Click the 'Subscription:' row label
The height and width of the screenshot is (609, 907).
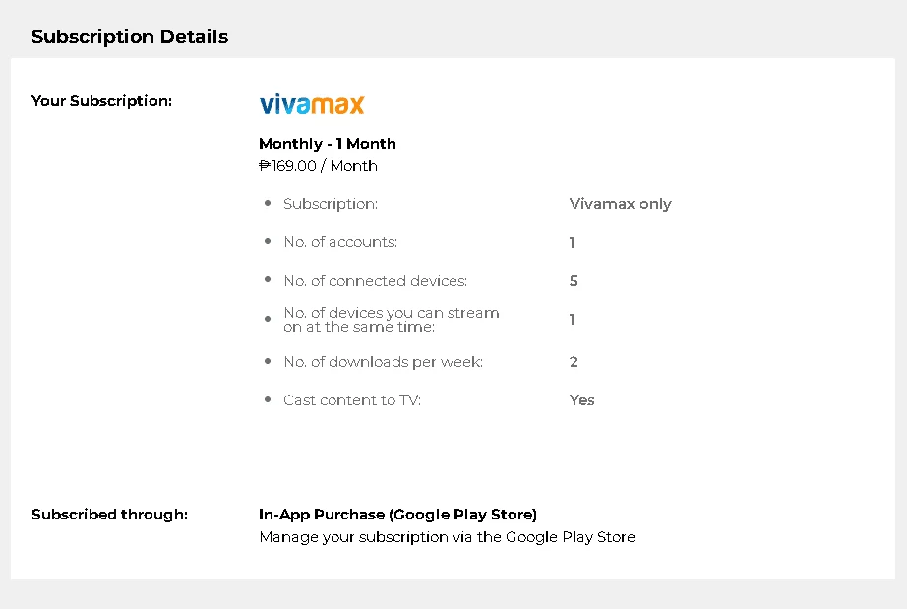pyautogui.click(x=331, y=204)
